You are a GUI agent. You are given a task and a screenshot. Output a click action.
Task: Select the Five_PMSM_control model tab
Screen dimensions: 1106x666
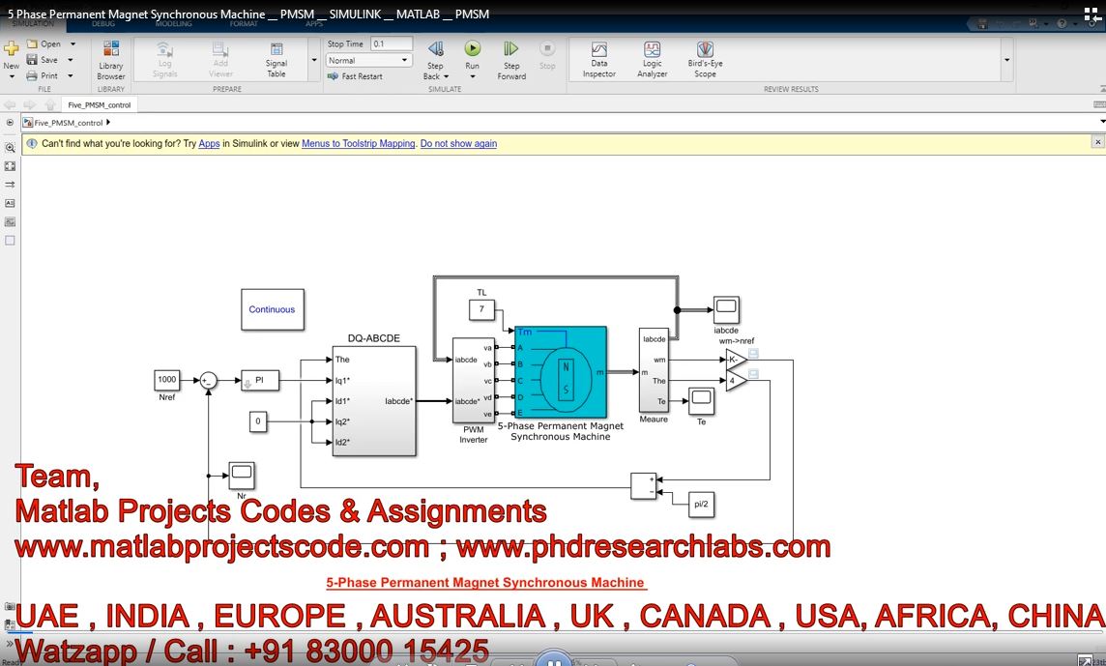point(99,104)
